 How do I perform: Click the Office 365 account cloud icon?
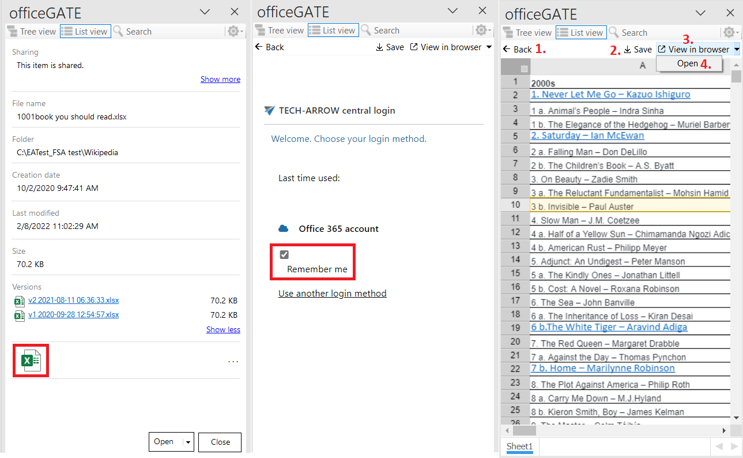click(x=283, y=229)
